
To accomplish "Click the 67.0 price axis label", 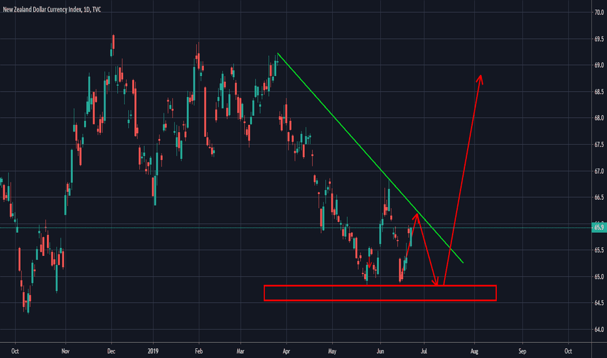I will (x=599, y=171).
